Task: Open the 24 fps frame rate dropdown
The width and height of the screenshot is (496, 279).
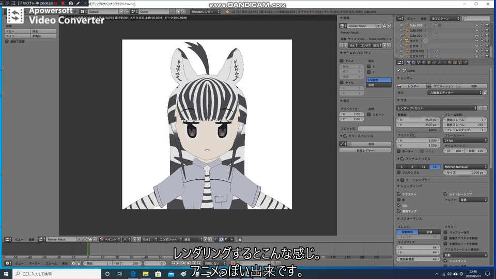Action: point(465,140)
